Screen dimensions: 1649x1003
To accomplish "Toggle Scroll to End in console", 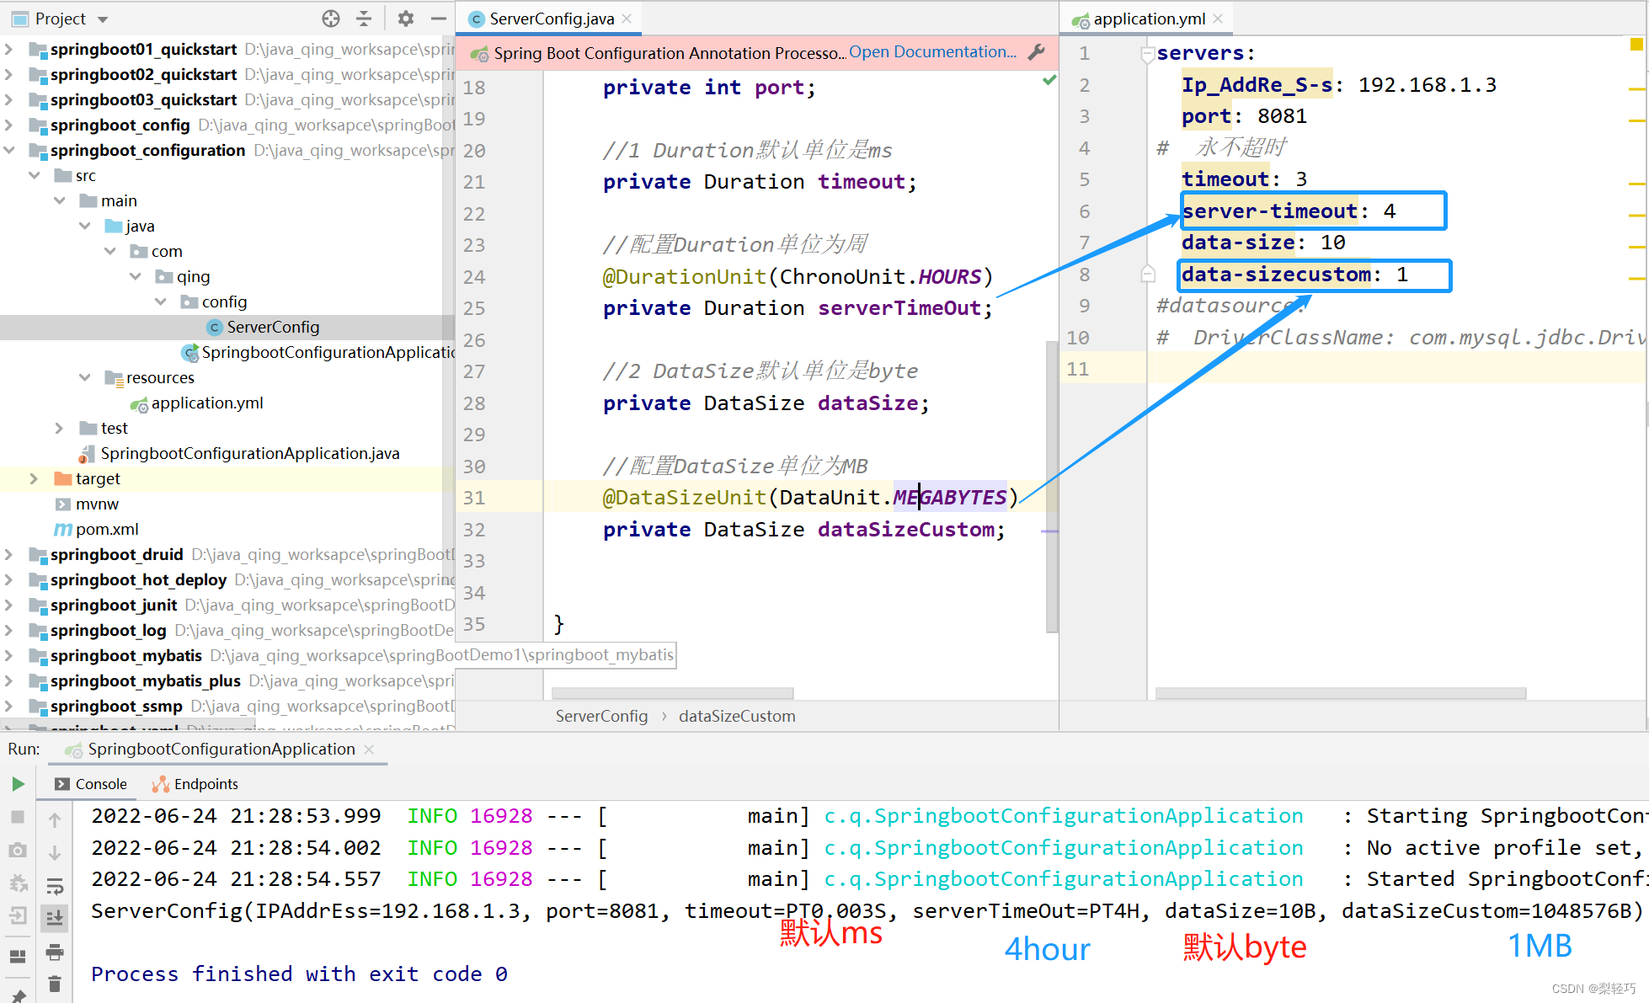I will (55, 917).
